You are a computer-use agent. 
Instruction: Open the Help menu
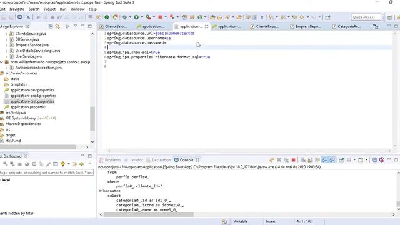92,9
